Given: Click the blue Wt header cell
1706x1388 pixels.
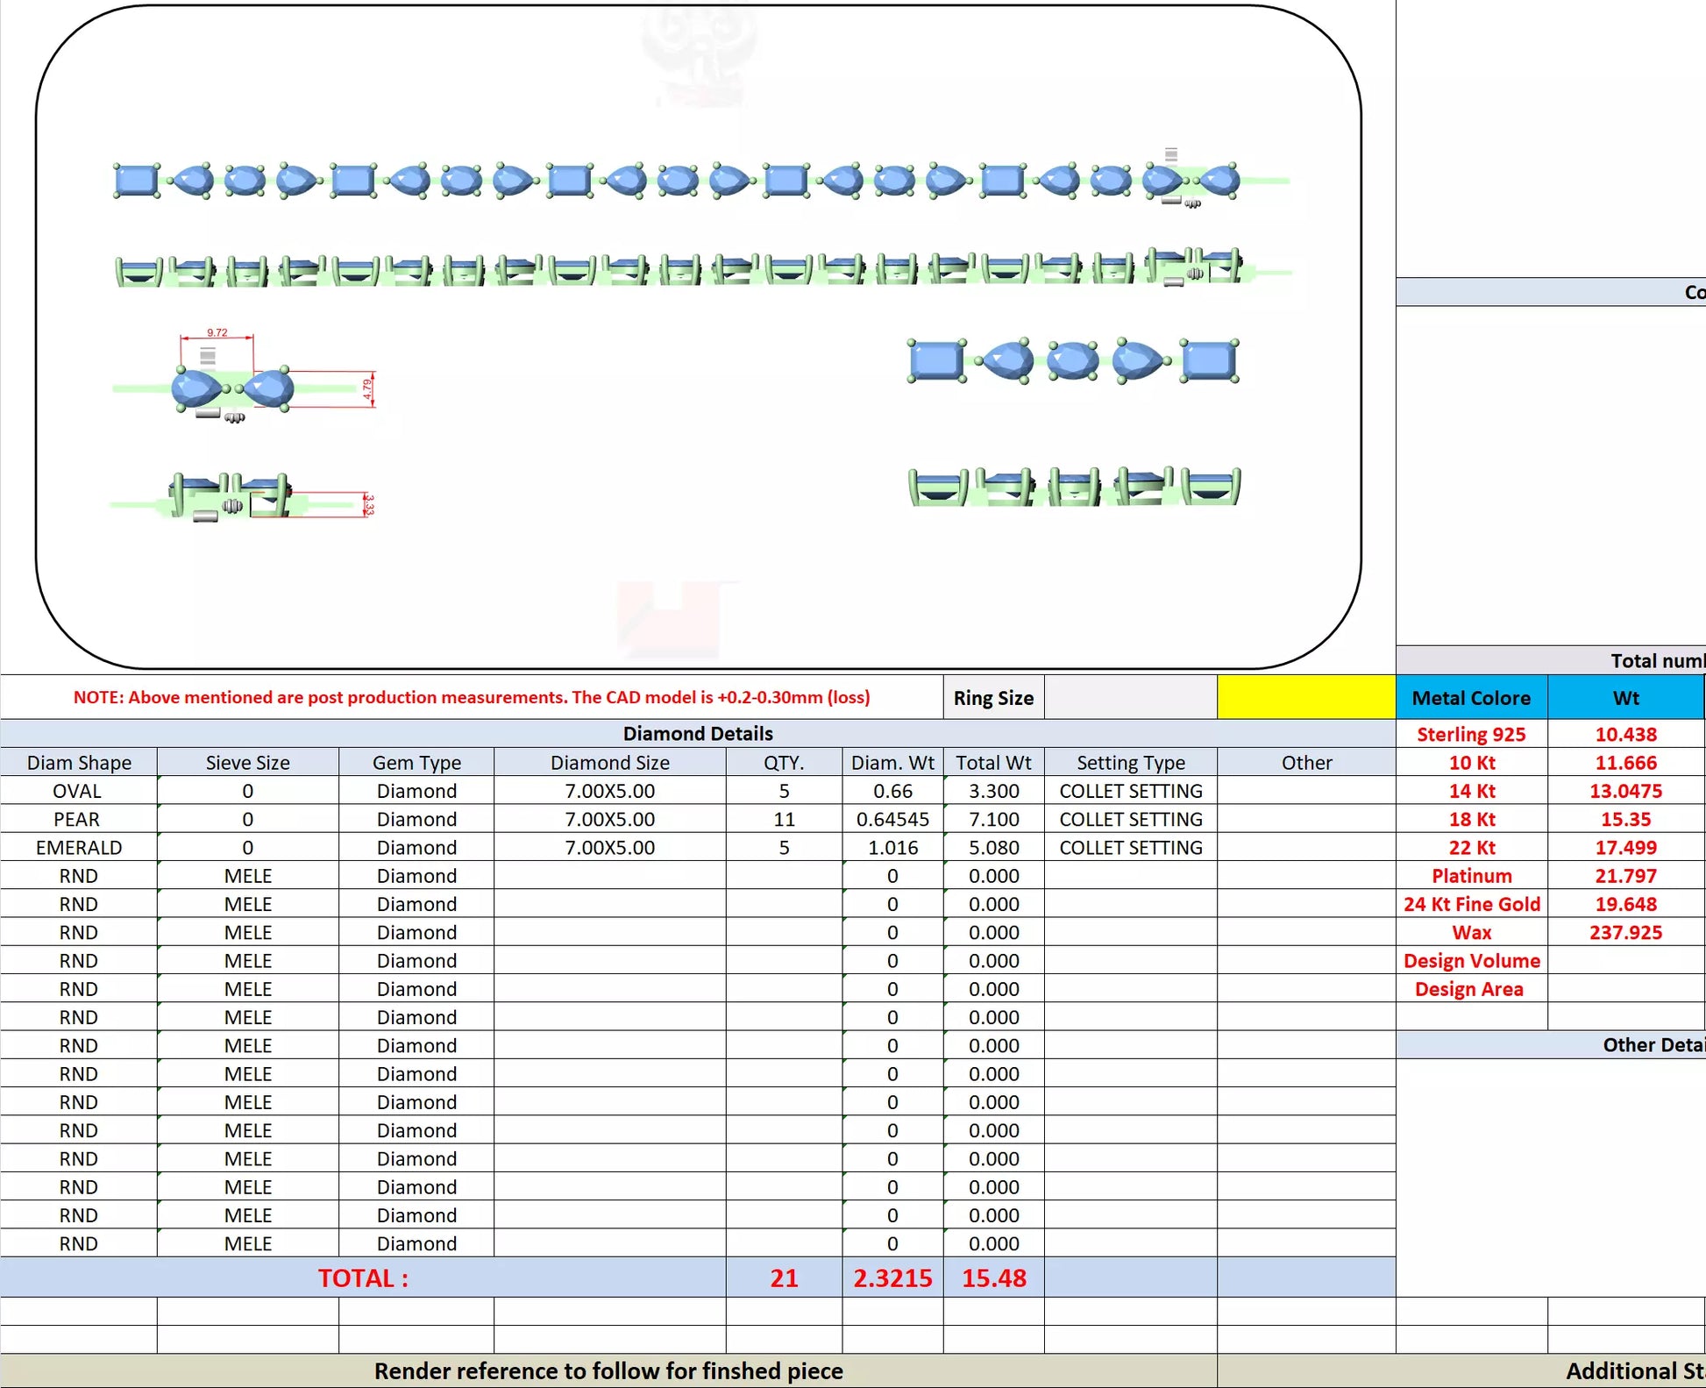Looking at the screenshot, I should tap(1624, 698).
